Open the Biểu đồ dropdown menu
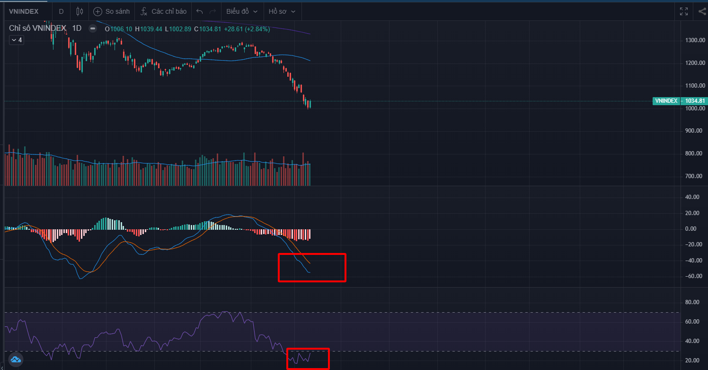 [242, 11]
